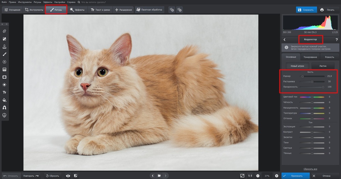Open the face mask tool
Viewport: 341px width, 179px height.
coord(5,115)
